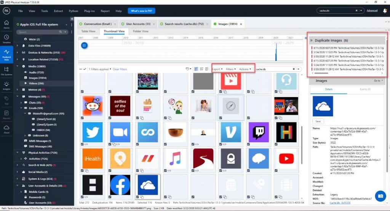Screen dimensions: 390x211
Task: Expand the Data Files tree node
Action: pos(17,46)
